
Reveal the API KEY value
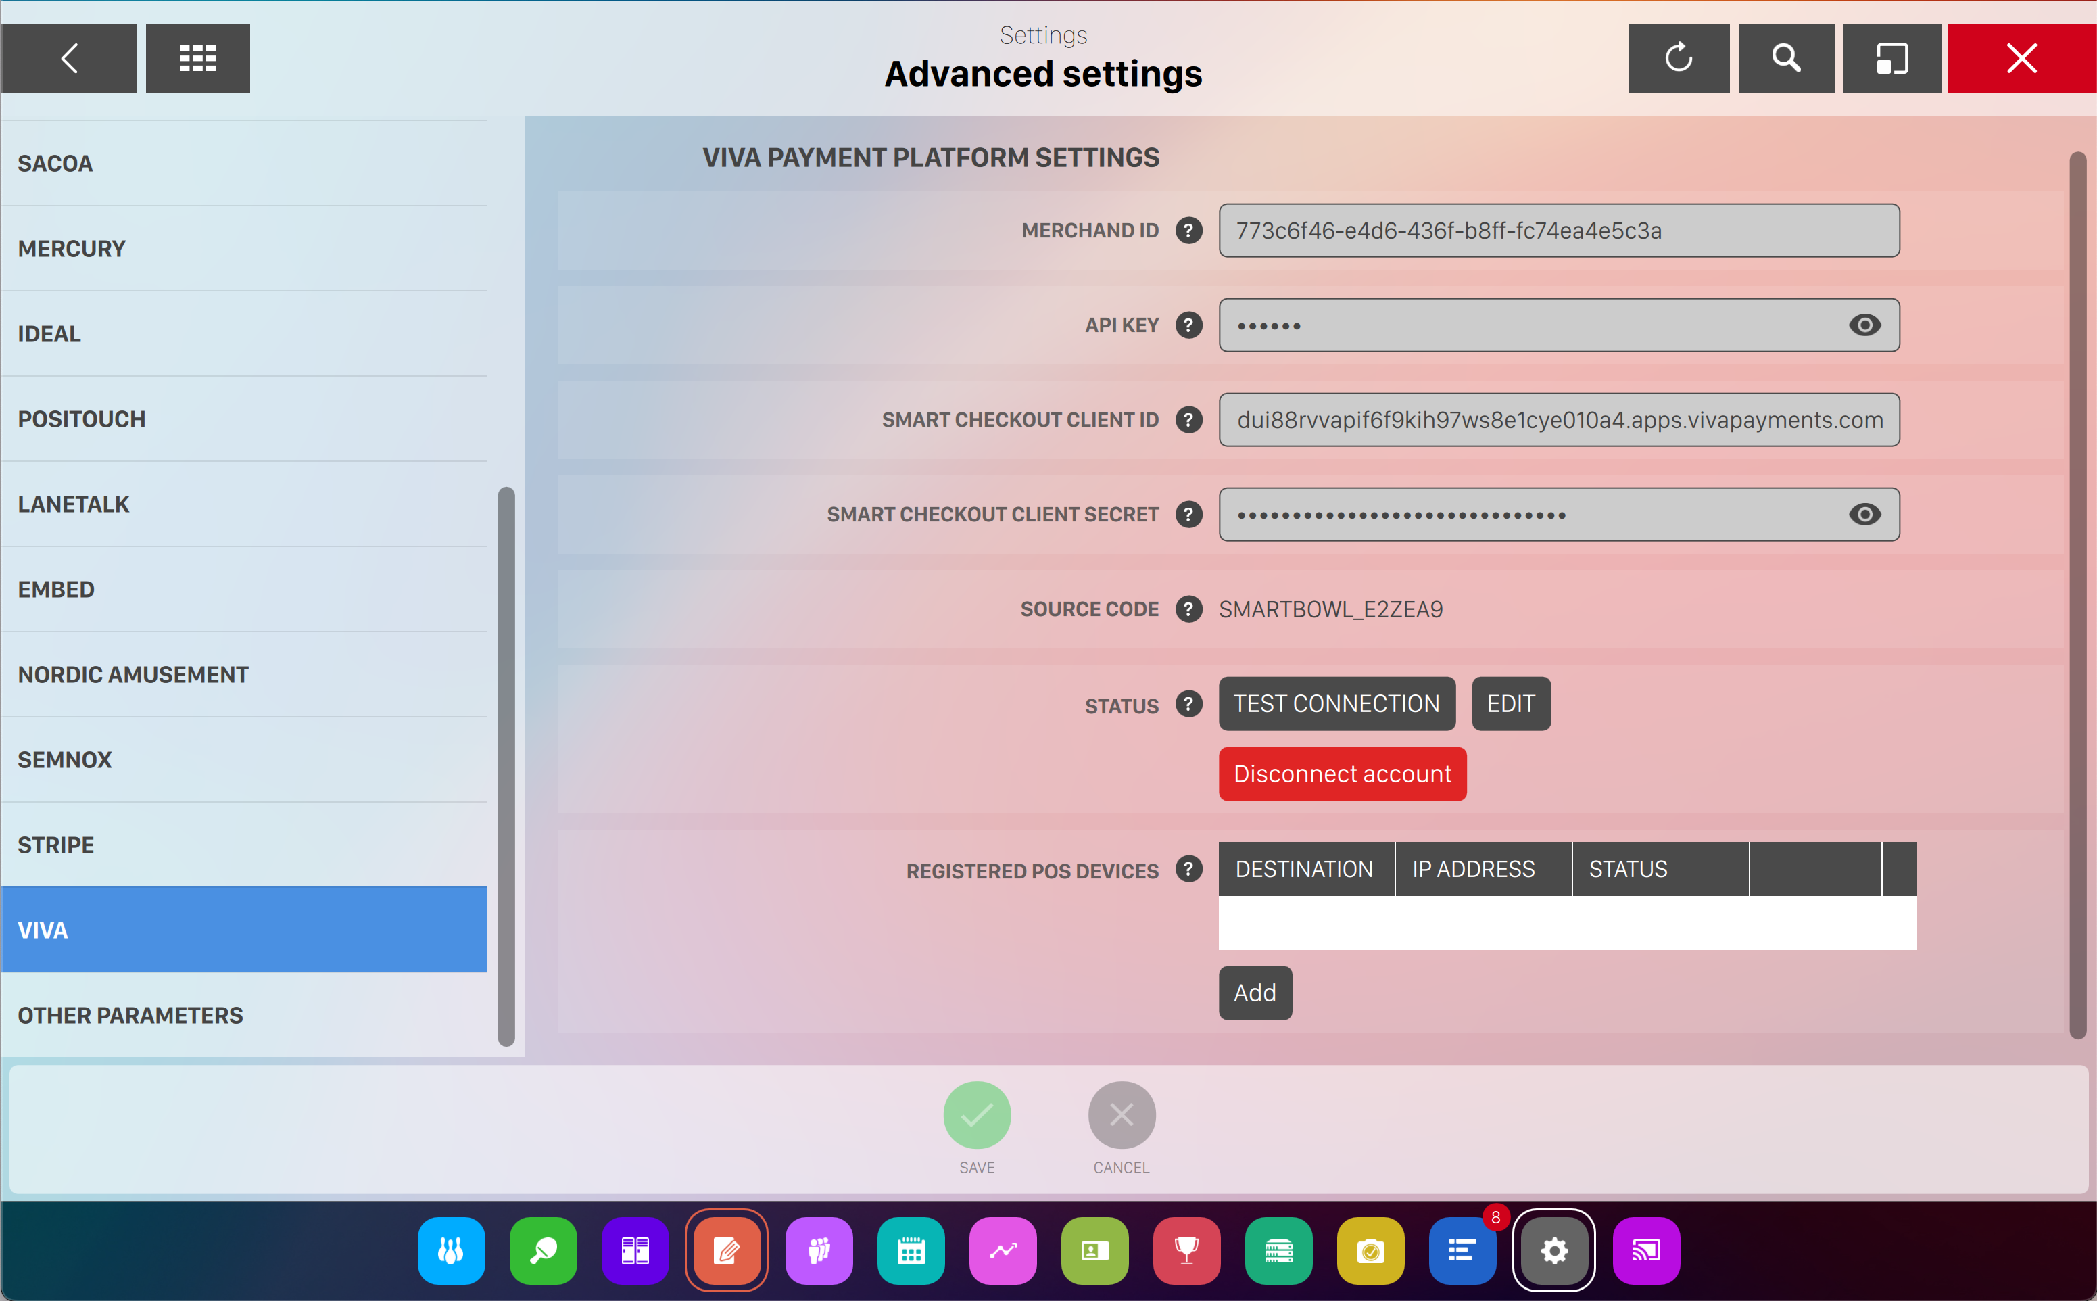point(1864,325)
